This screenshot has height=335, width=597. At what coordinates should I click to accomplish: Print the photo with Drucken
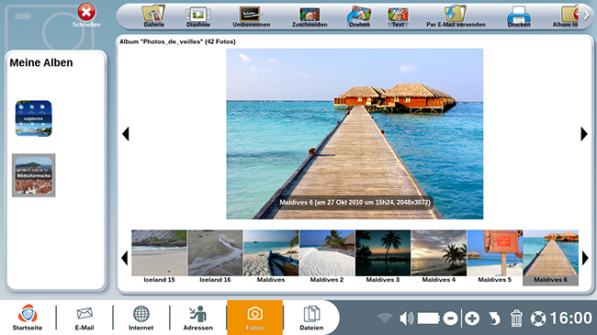[519, 17]
